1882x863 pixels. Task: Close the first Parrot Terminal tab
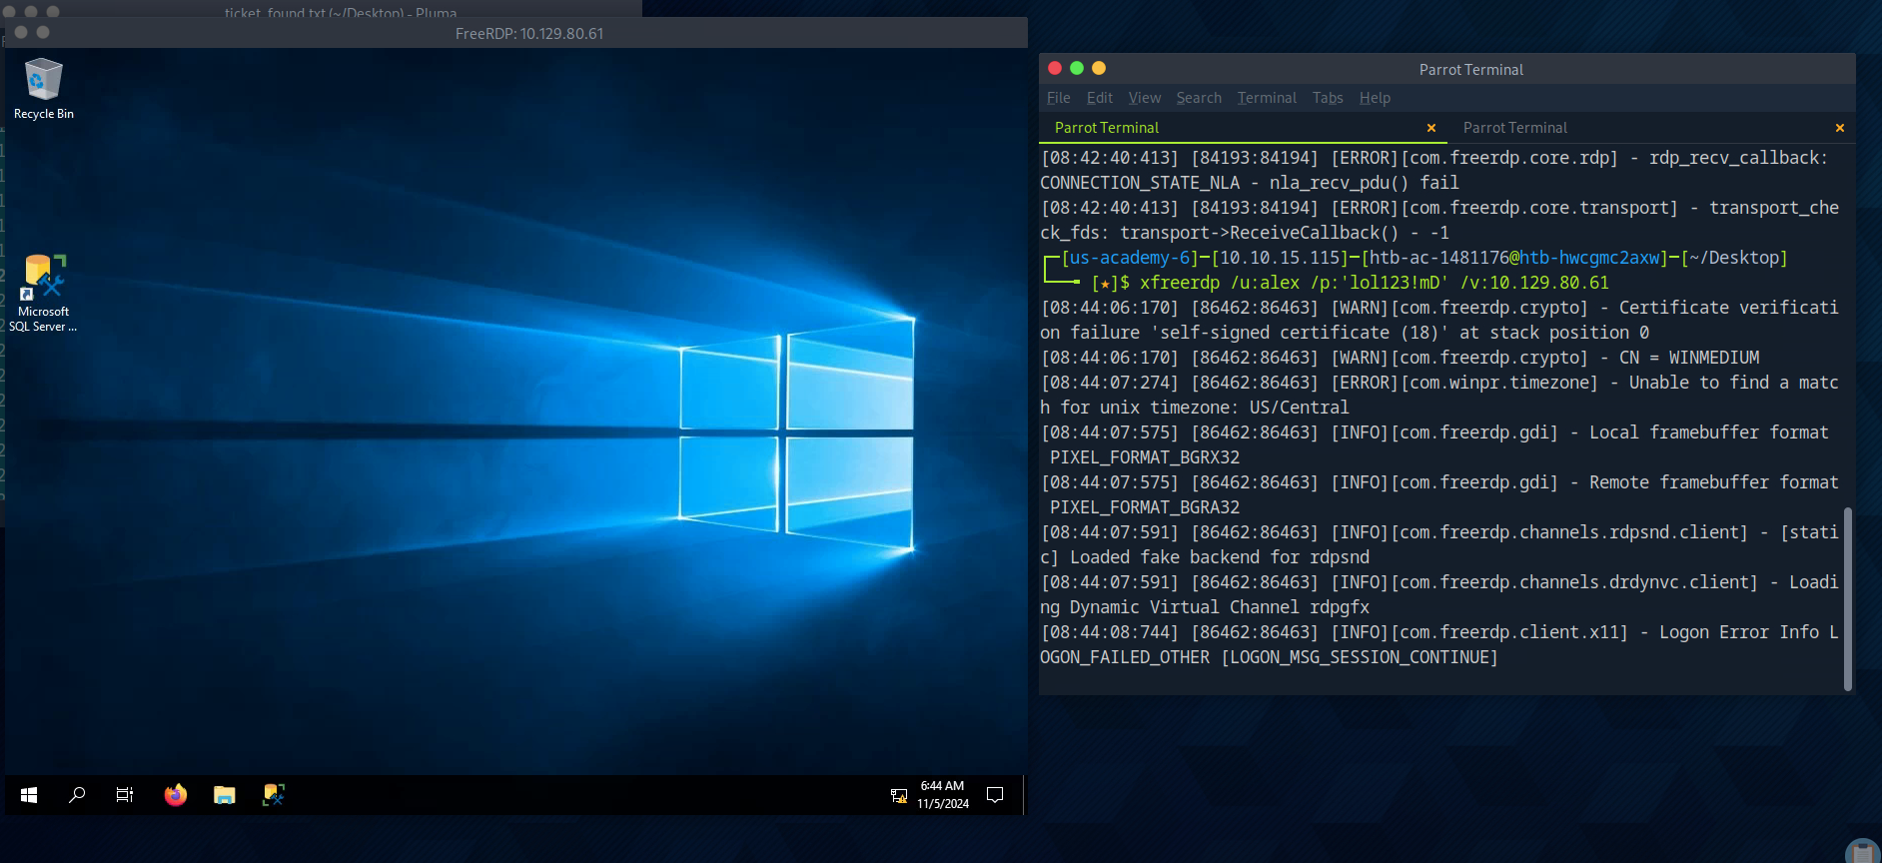coord(1430,128)
